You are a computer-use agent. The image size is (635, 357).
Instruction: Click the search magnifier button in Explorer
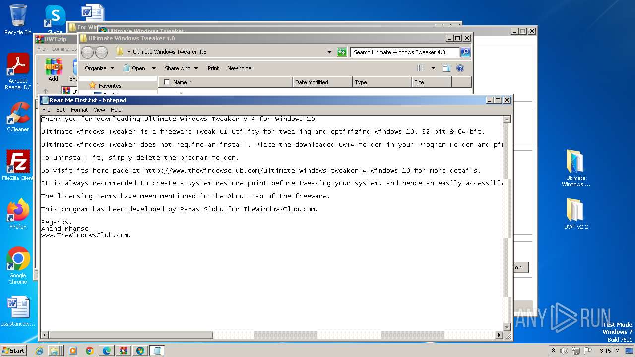tap(465, 52)
